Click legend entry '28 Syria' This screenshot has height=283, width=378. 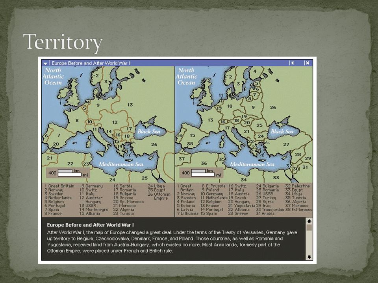pos(265,202)
